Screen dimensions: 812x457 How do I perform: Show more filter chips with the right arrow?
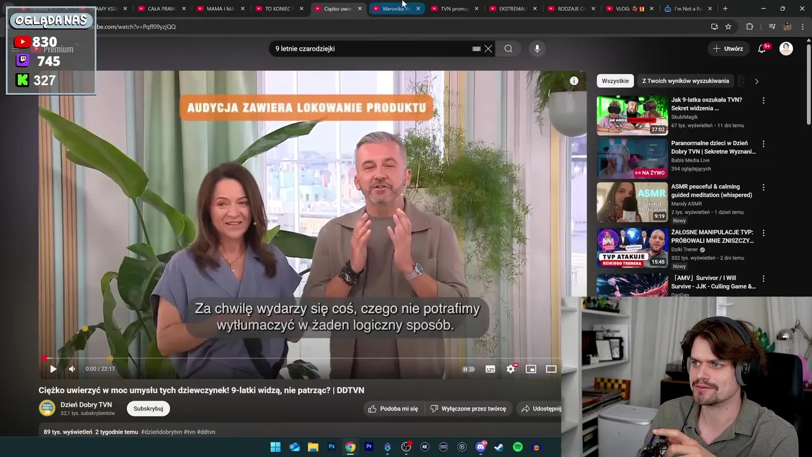point(756,81)
